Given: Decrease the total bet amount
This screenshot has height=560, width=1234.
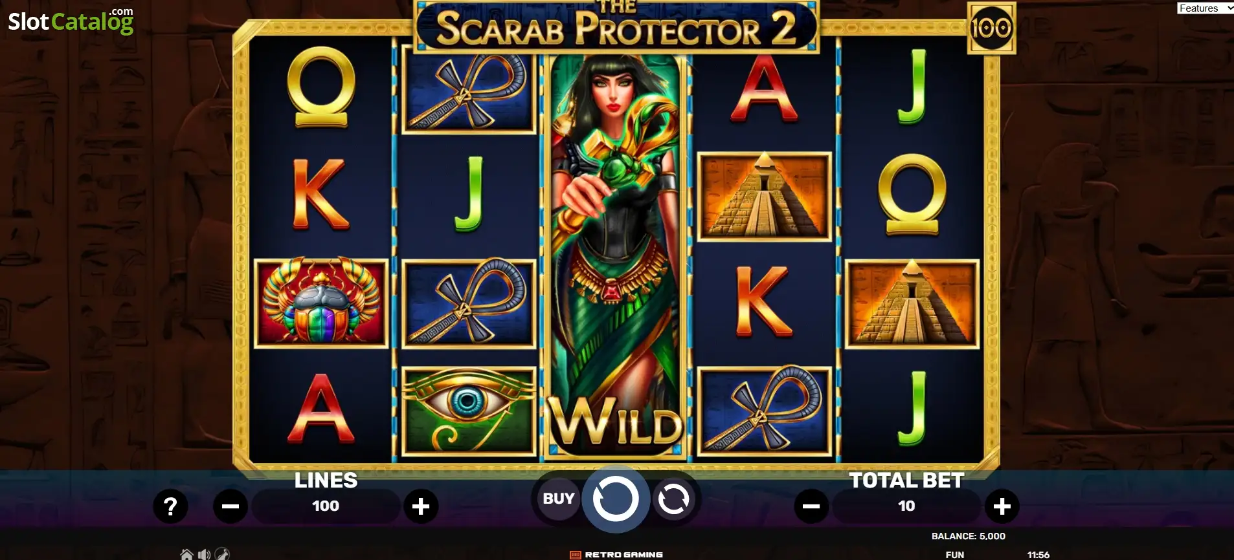Looking at the screenshot, I should click(x=811, y=506).
